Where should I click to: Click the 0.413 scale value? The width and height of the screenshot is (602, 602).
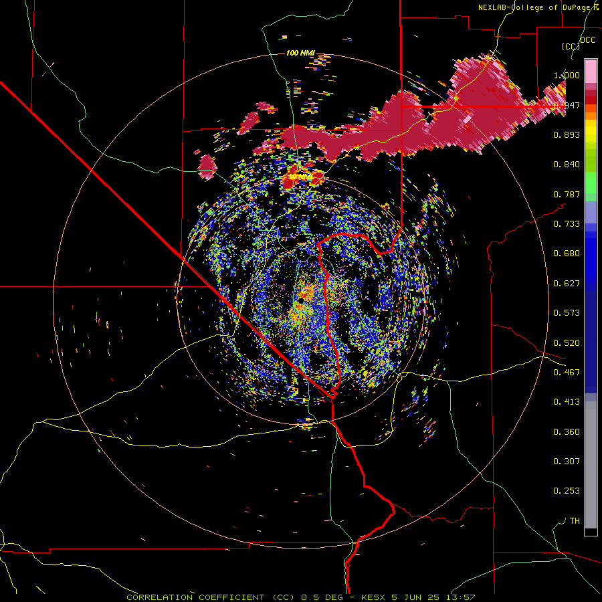[x=567, y=402]
